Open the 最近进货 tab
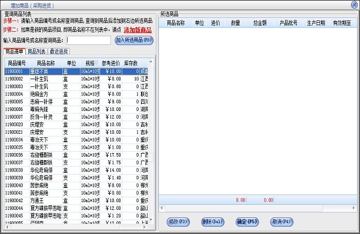 click(59, 52)
